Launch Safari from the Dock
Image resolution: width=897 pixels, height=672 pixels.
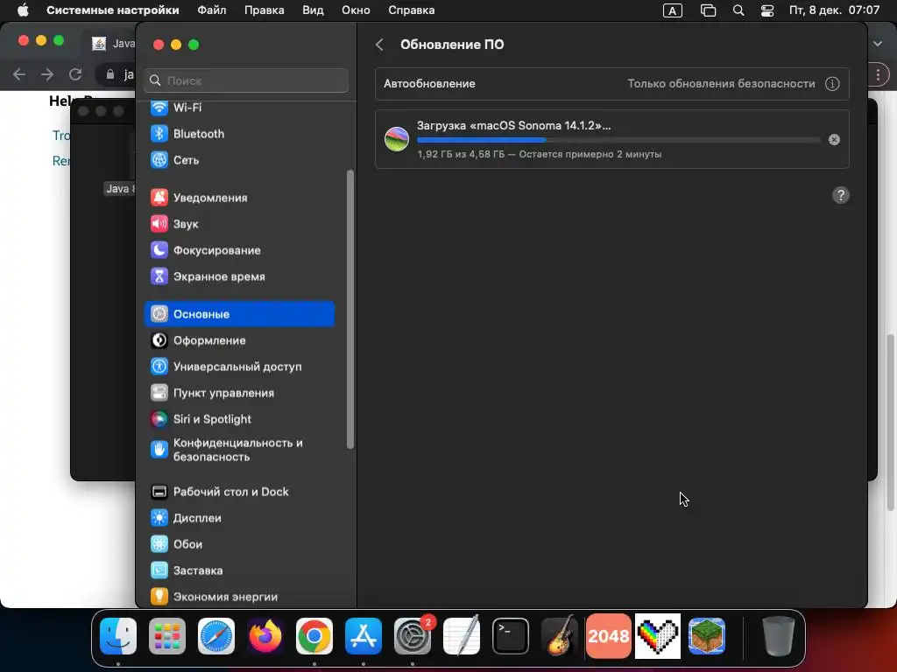click(x=216, y=636)
